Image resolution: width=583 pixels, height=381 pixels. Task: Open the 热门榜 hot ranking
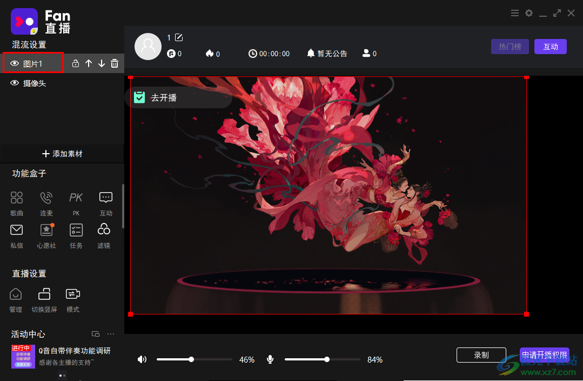(510, 47)
